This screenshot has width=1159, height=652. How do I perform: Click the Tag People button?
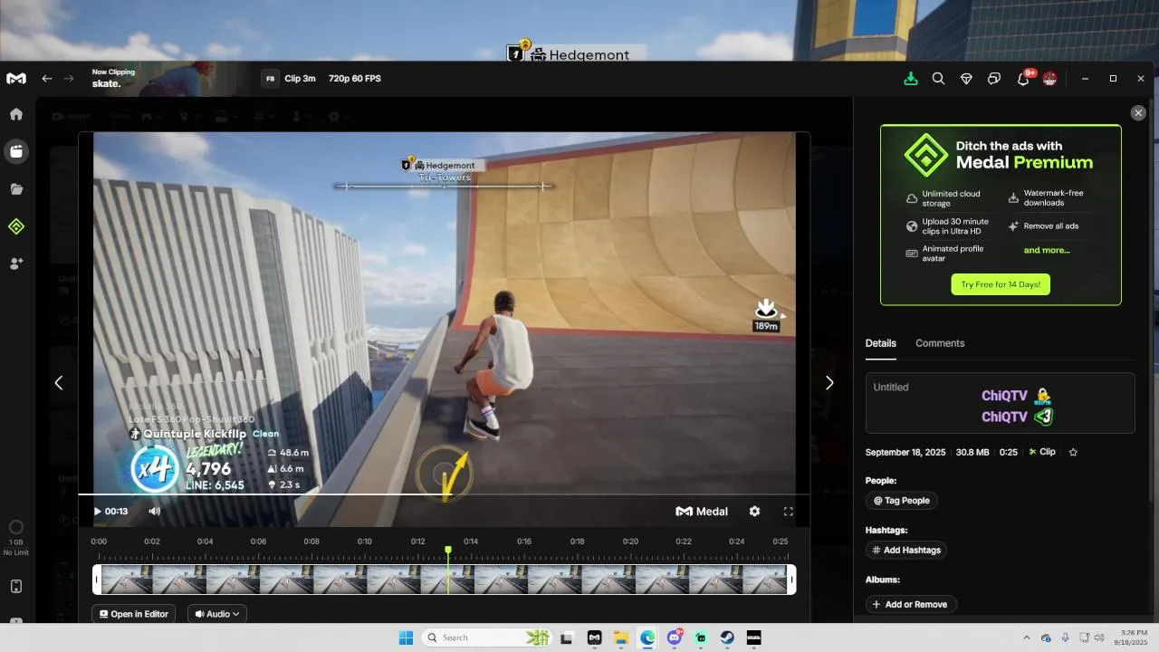[x=902, y=501]
